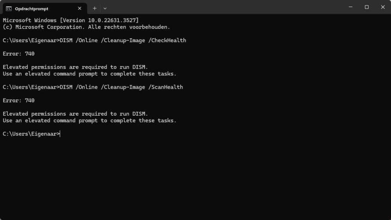Screen dimensions: 391x220
Task: Click the last "Use an elevated command prompt" line
Action: pyautogui.click(x=89, y=121)
